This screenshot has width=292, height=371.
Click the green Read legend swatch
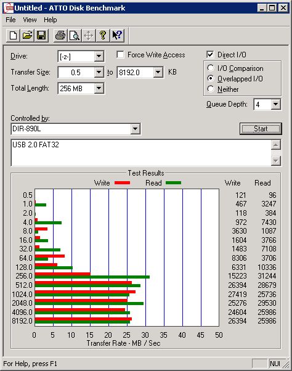point(173,182)
